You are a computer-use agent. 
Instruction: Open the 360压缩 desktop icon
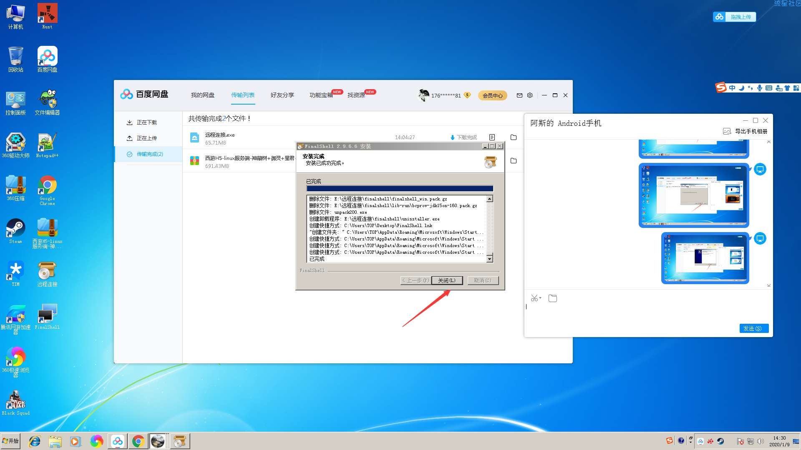15,188
